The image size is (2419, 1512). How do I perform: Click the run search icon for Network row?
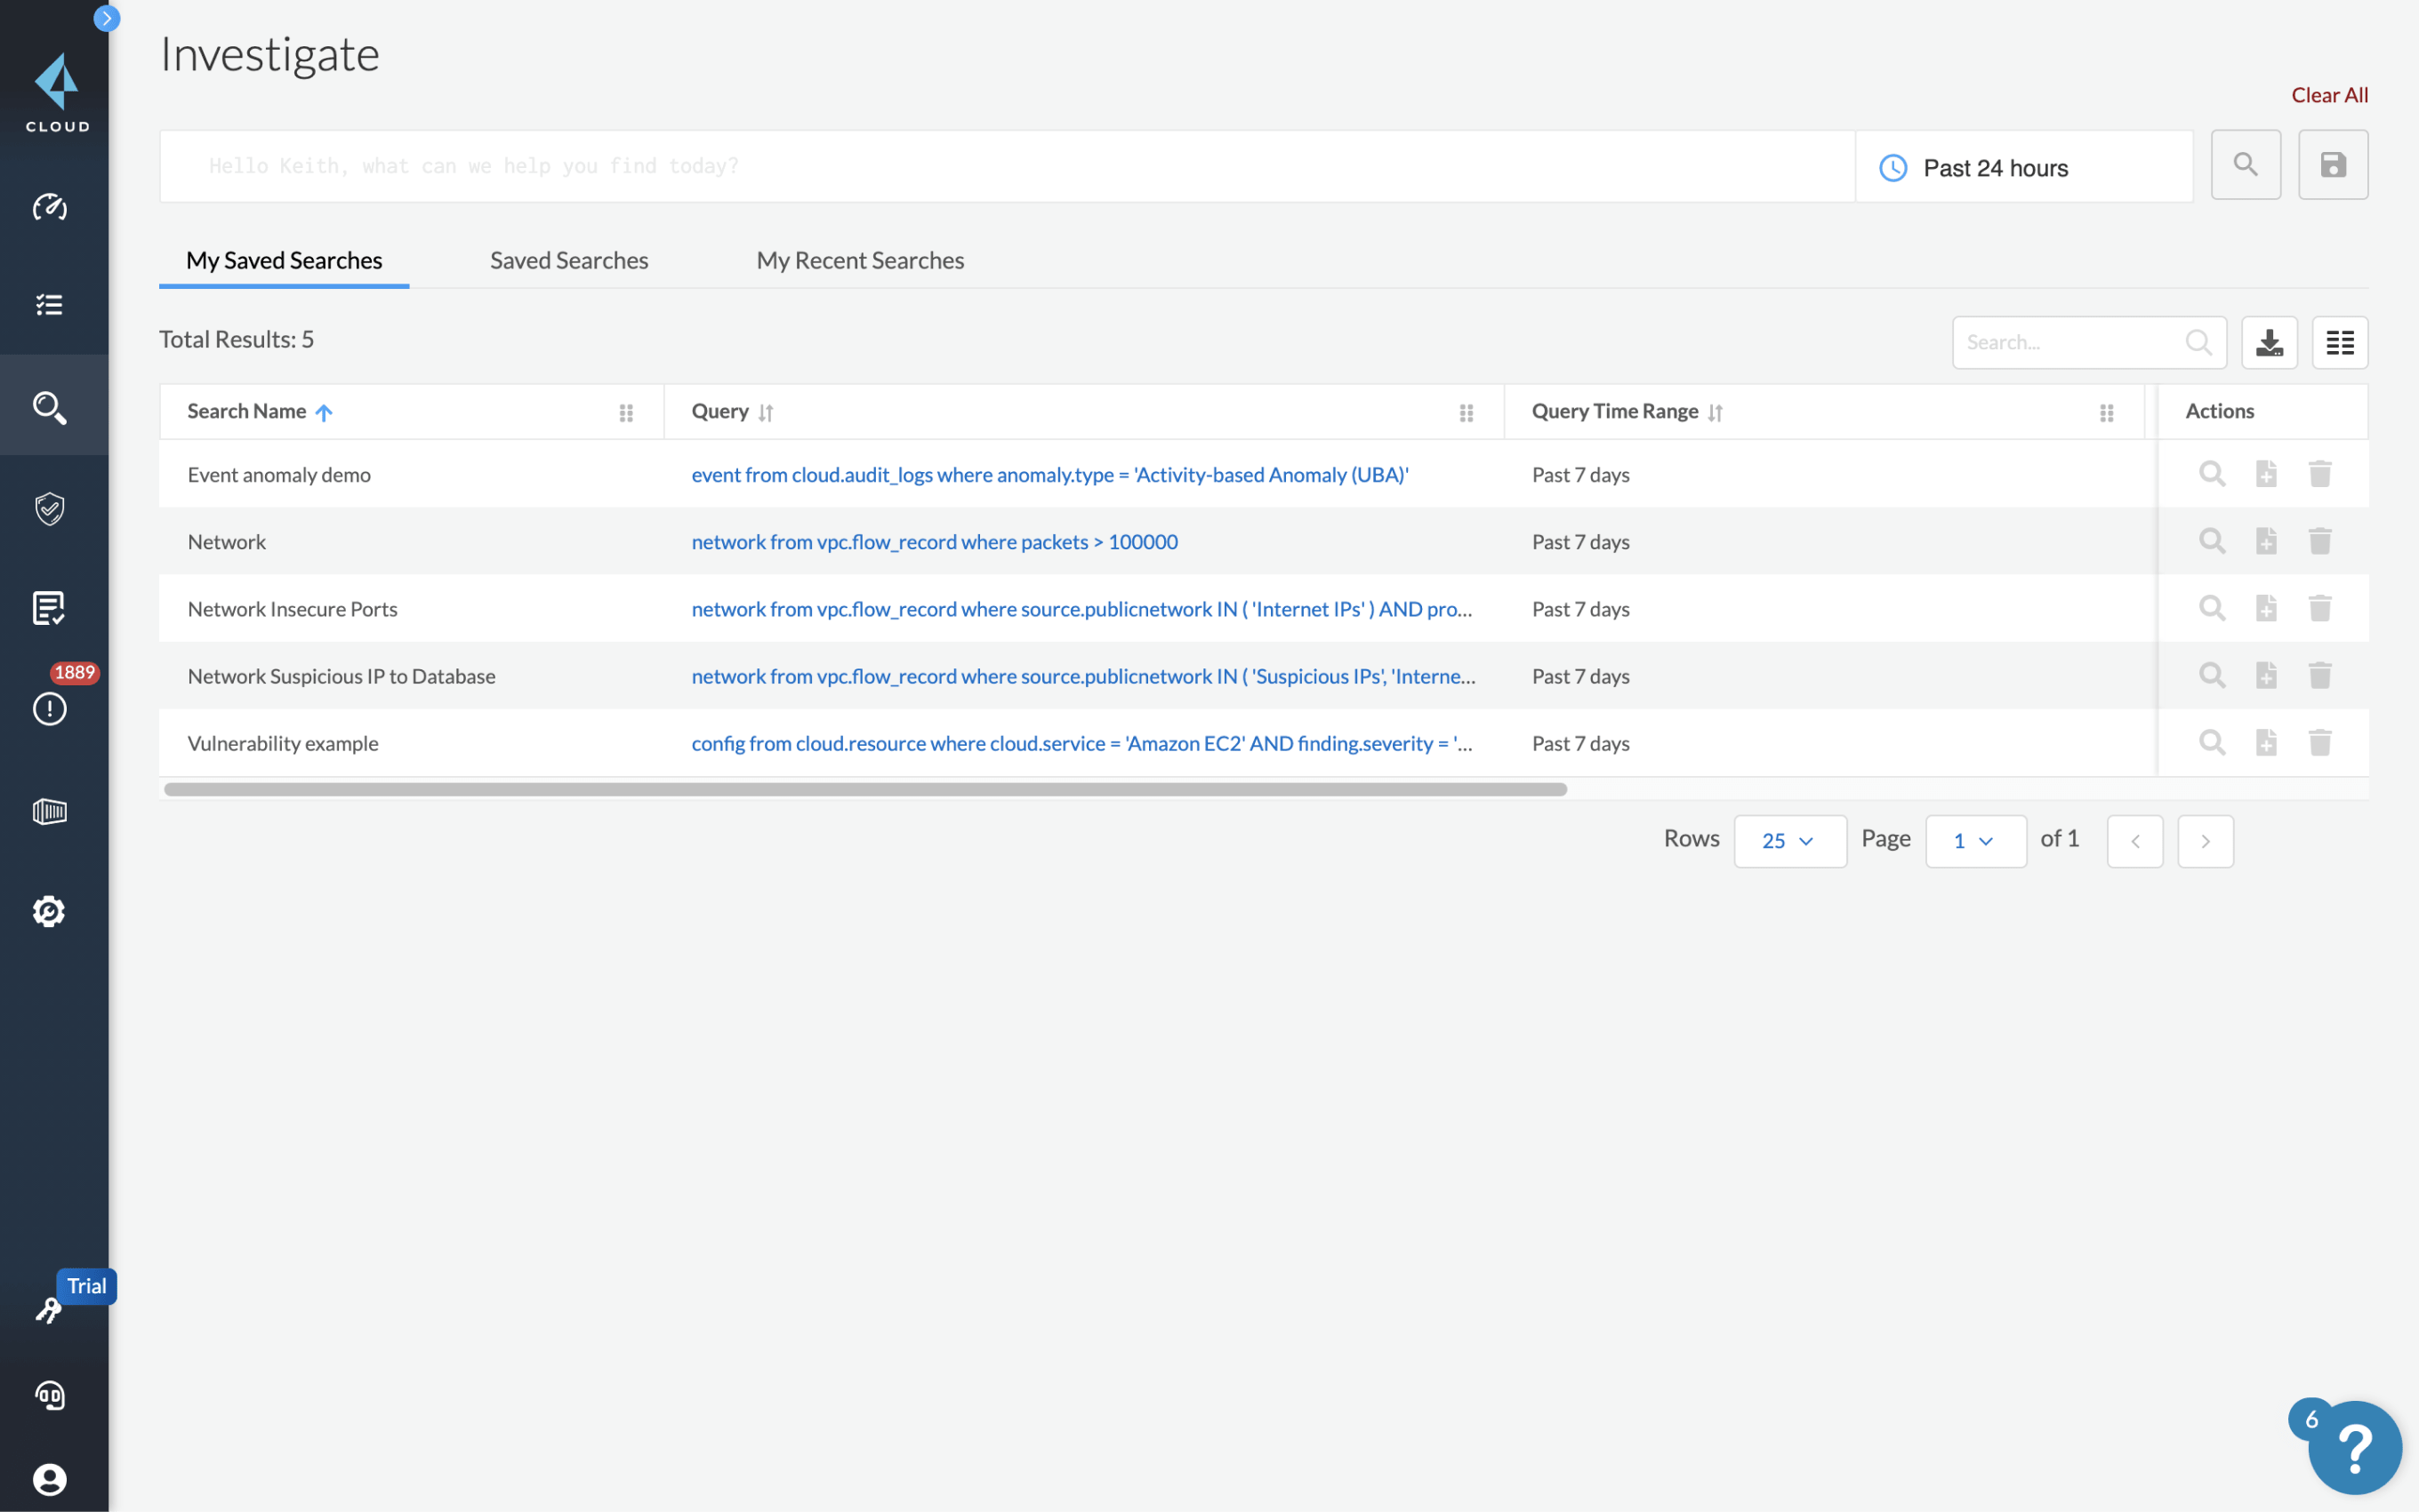click(x=2212, y=540)
